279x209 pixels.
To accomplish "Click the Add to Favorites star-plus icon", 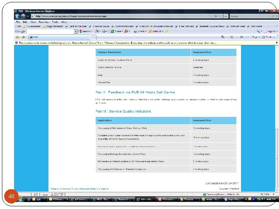I will pyautogui.click(x=24, y=37).
